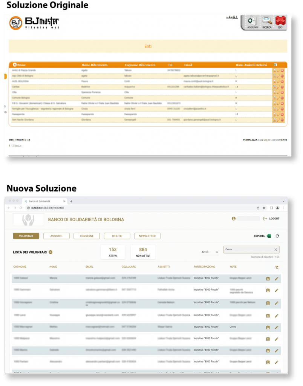Click the AGGIUNGI add icon in BJmaster
Viewport: 303px width, 386px height.
[x=252, y=21]
